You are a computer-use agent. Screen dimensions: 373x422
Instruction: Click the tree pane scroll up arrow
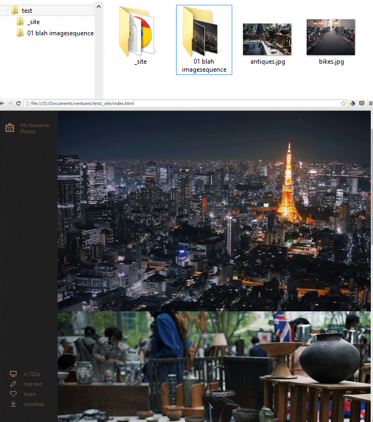(98, 6)
